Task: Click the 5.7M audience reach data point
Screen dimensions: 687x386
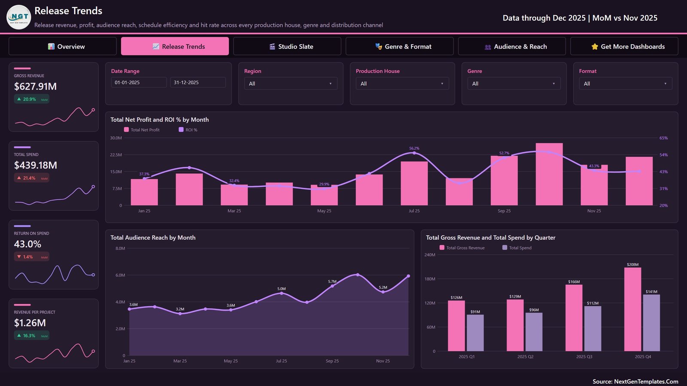Action: click(x=332, y=286)
